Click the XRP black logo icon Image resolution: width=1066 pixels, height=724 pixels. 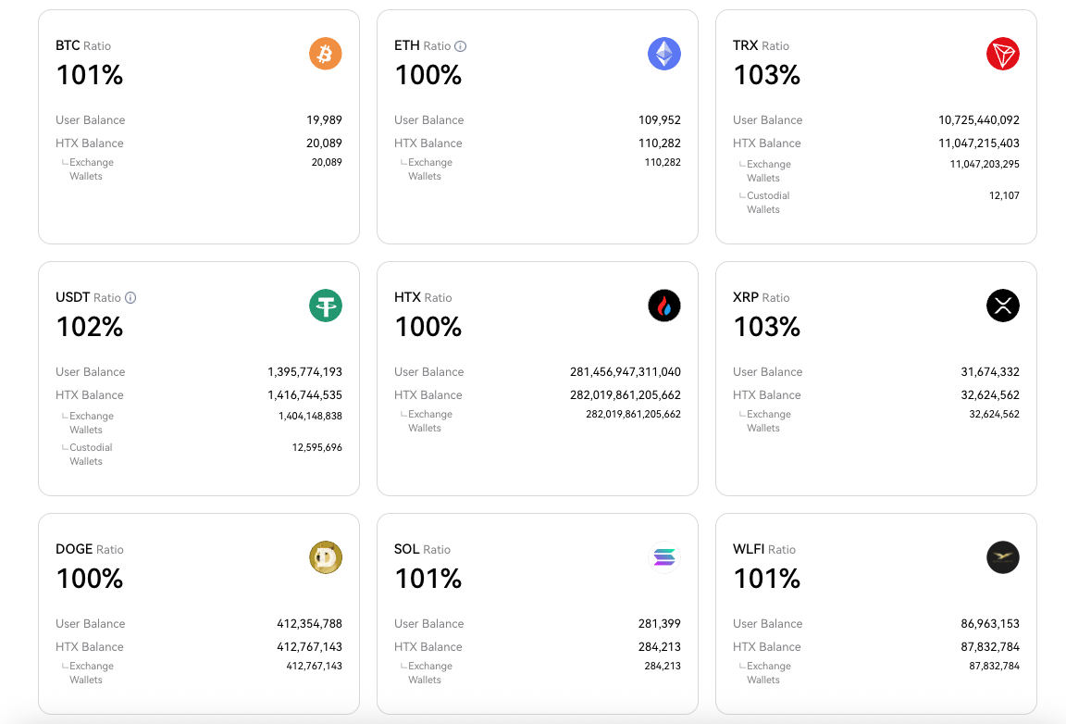pyautogui.click(x=1003, y=306)
